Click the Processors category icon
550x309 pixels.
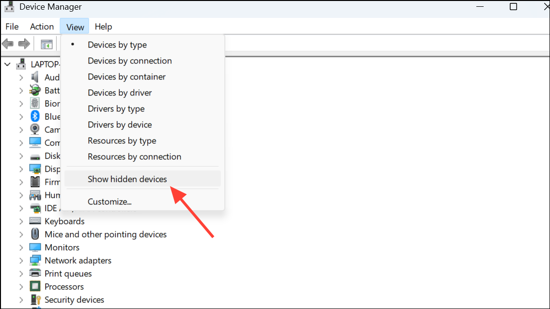(x=35, y=286)
